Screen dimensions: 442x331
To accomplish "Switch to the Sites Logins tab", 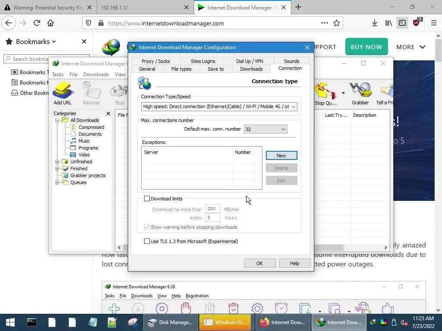I will click(203, 61).
